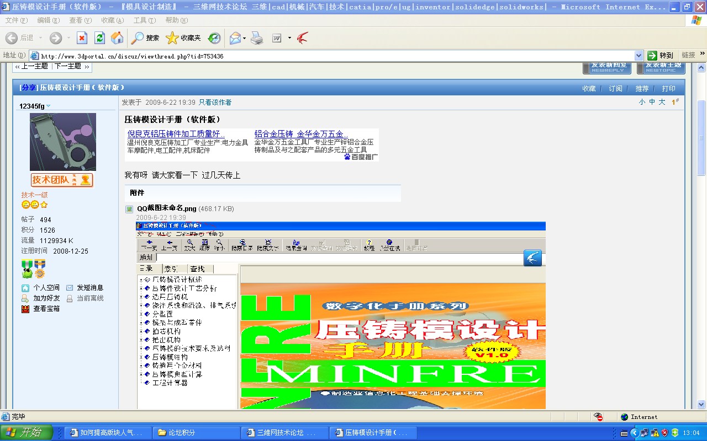Open the 收藏夹 favorites star button
Image resolution: width=707 pixels, height=441 pixels.
point(183,38)
